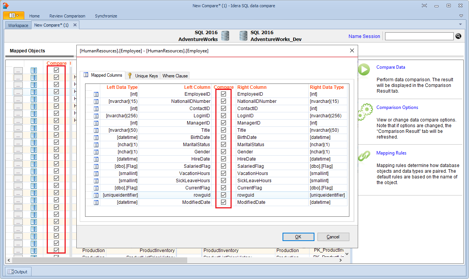Open the Compare Data link
The height and width of the screenshot is (279, 469).
pos(391,67)
